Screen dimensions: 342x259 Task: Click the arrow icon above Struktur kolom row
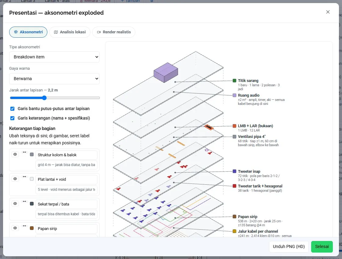click(x=24, y=152)
